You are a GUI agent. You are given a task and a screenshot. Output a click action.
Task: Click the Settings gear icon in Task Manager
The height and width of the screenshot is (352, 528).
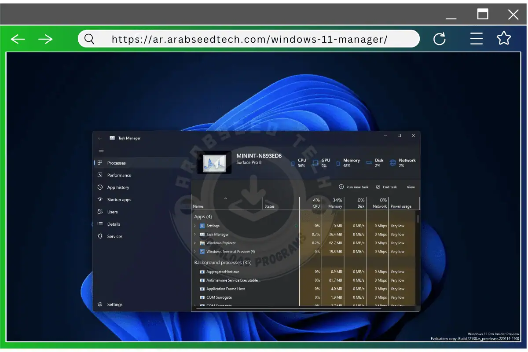(x=100, y=304)
